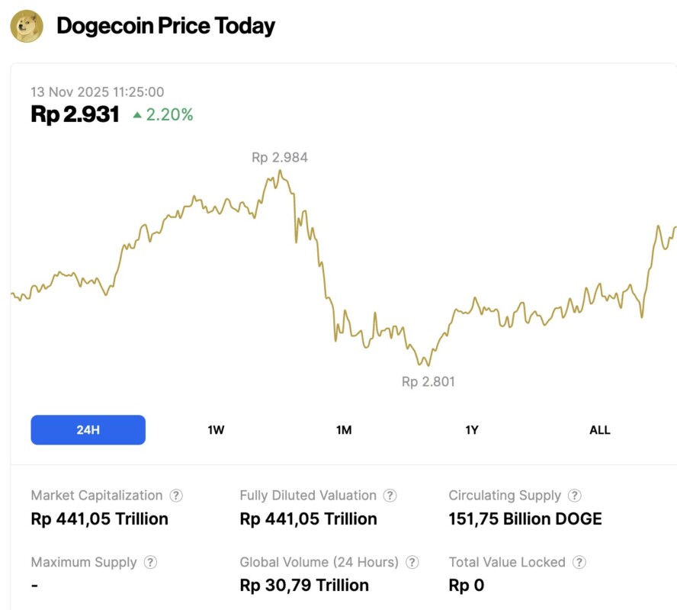The height and width of the screenshot is (610, 677).
Task: Click the green up-arrow beside 2.20%
Action: 137,115
